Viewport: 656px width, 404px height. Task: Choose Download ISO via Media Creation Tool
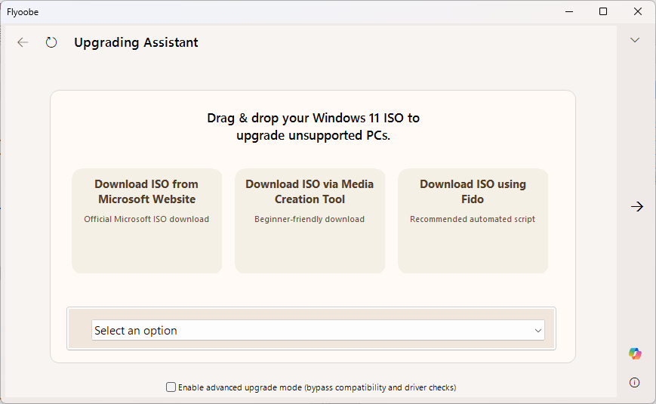click(310, 220)
